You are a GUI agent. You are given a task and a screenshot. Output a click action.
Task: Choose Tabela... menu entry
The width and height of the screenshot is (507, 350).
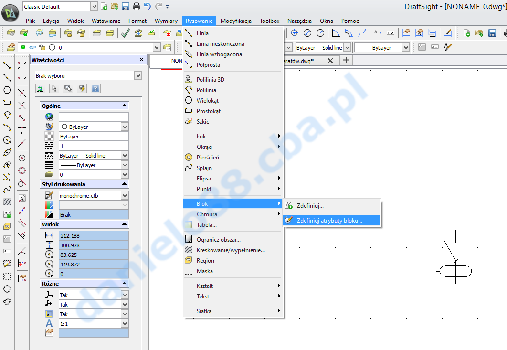pos(232,224)
